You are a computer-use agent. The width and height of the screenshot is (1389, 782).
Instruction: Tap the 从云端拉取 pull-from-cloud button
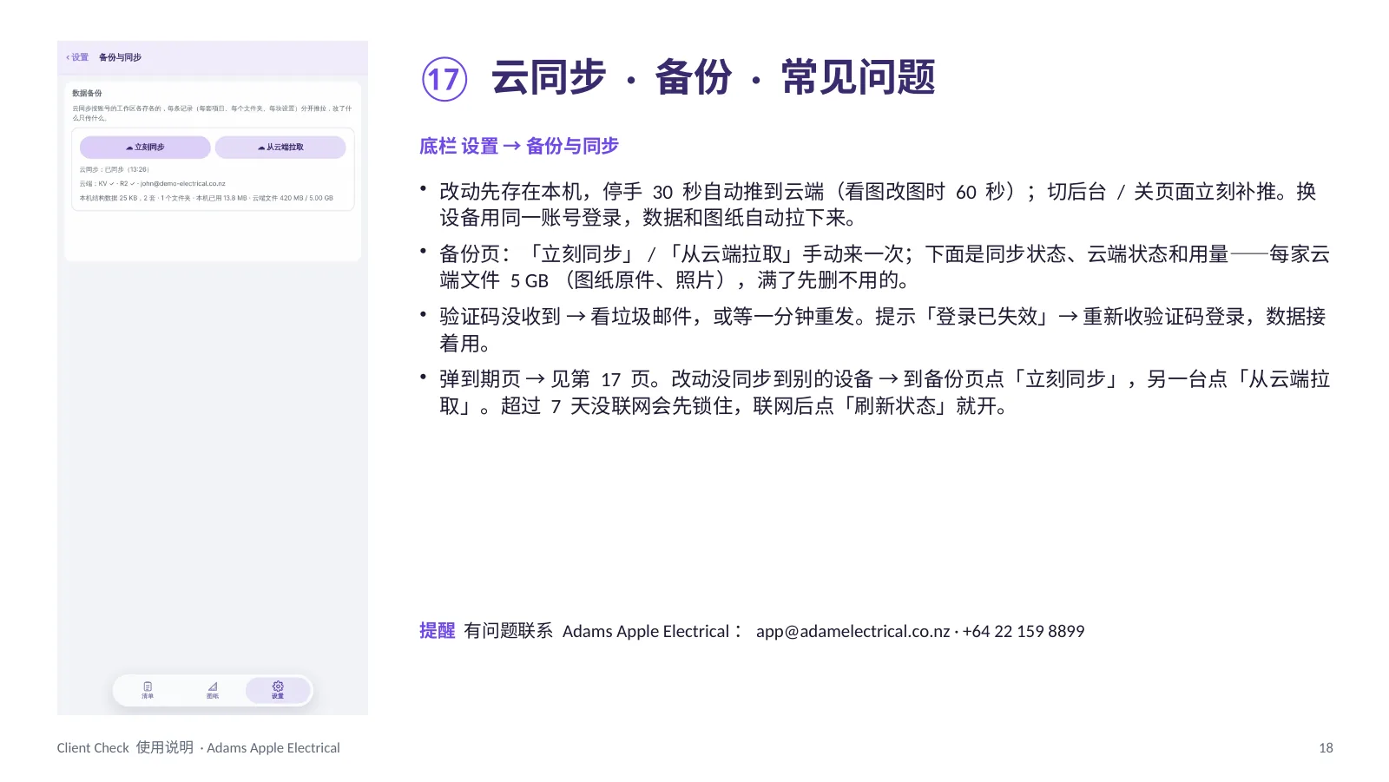(280, 148)
